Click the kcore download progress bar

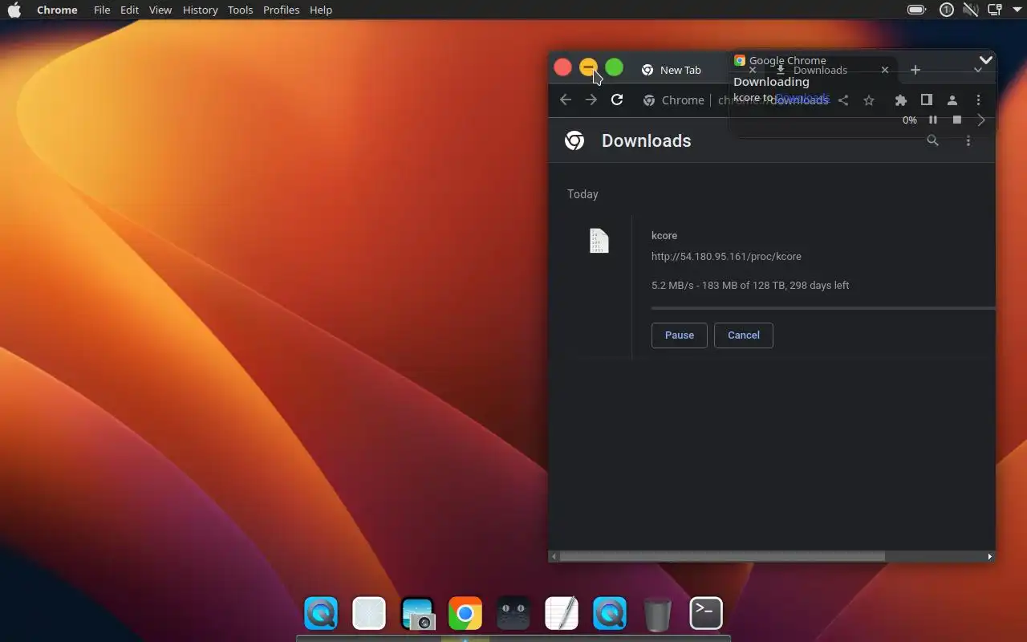823,307
